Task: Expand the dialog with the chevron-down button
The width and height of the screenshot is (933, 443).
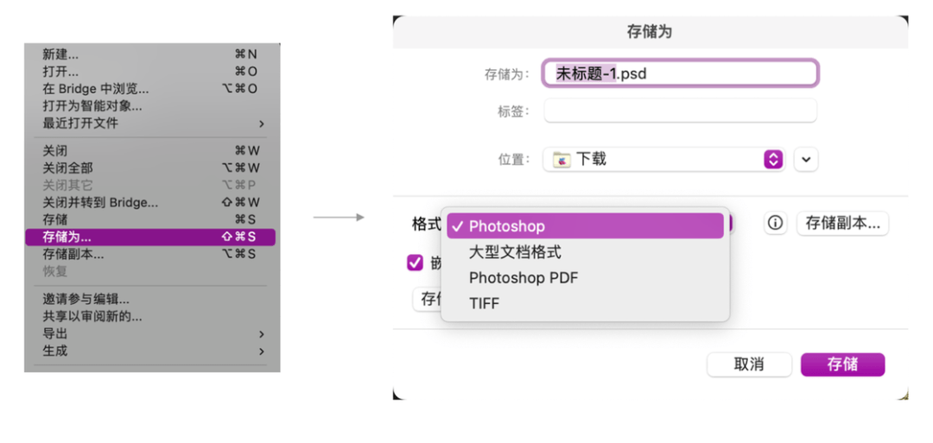Action: 806,160
